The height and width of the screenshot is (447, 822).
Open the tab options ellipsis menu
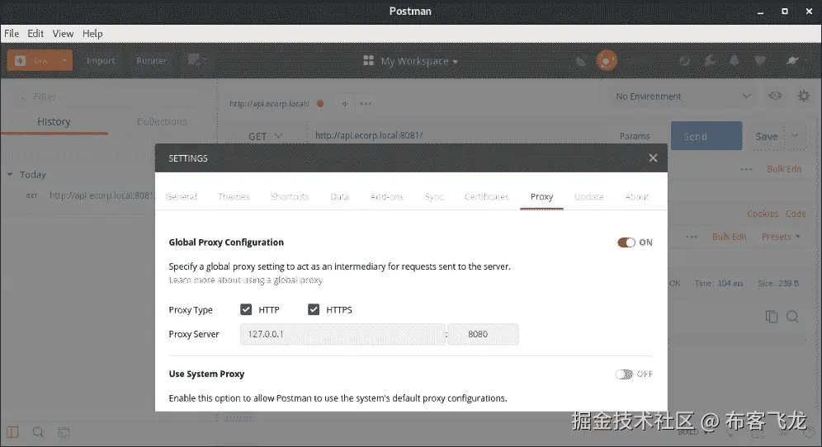tap(366, 104)
